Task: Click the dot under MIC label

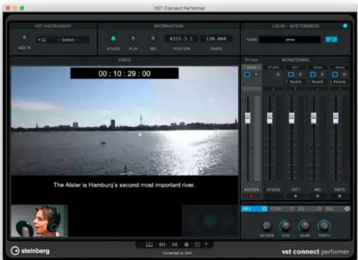Action: (x=317, y=196)
